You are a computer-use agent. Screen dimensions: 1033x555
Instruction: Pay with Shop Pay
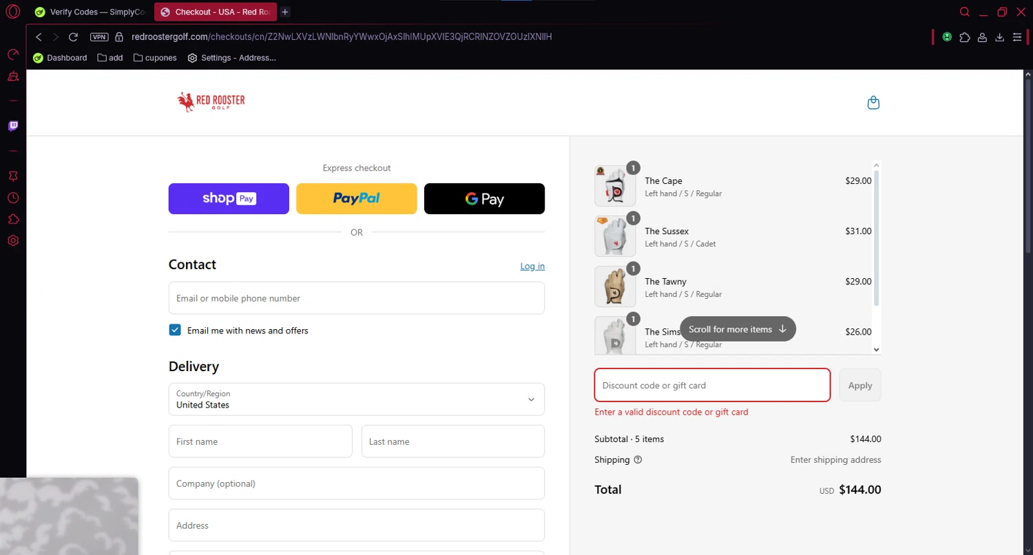click(229, 198)
